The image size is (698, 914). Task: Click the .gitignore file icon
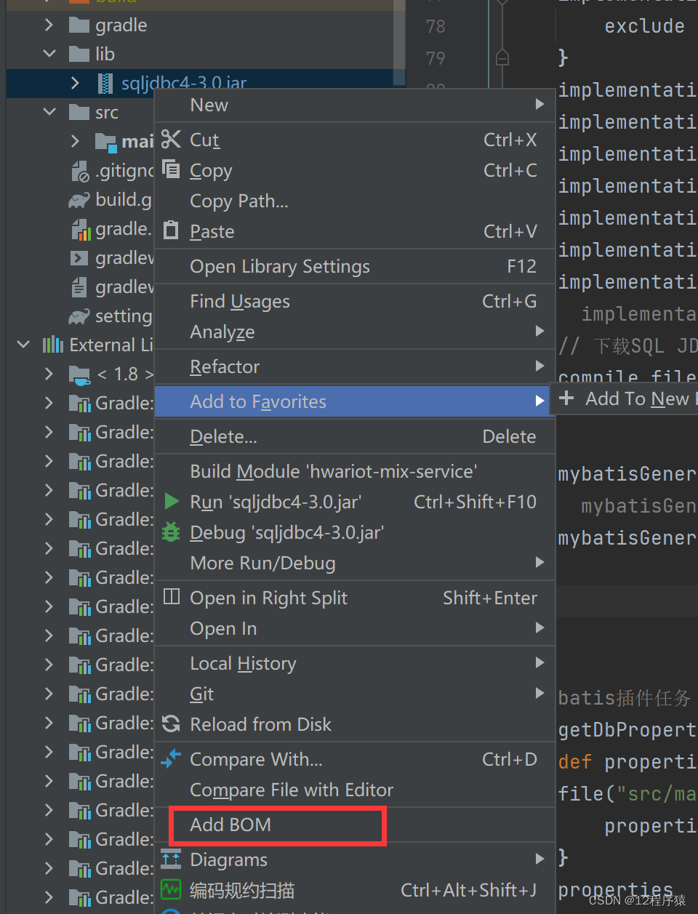[x=79, y=170]
